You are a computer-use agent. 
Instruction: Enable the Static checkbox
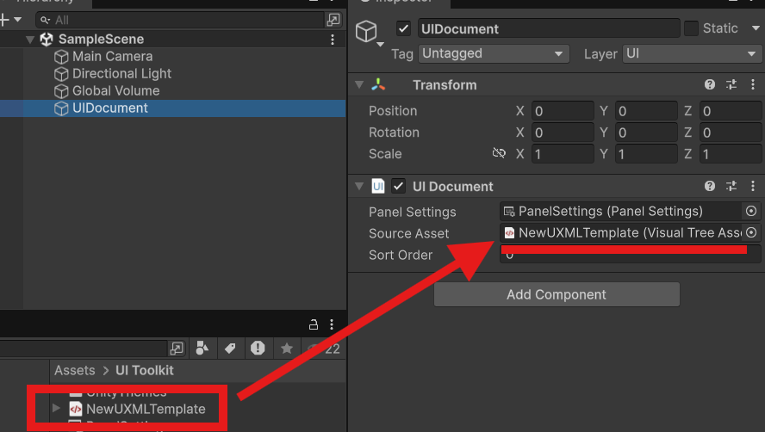691,28
